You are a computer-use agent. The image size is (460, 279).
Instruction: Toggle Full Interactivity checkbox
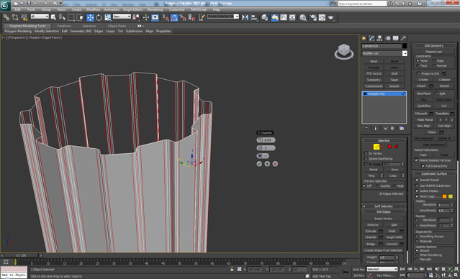[423, 166]
